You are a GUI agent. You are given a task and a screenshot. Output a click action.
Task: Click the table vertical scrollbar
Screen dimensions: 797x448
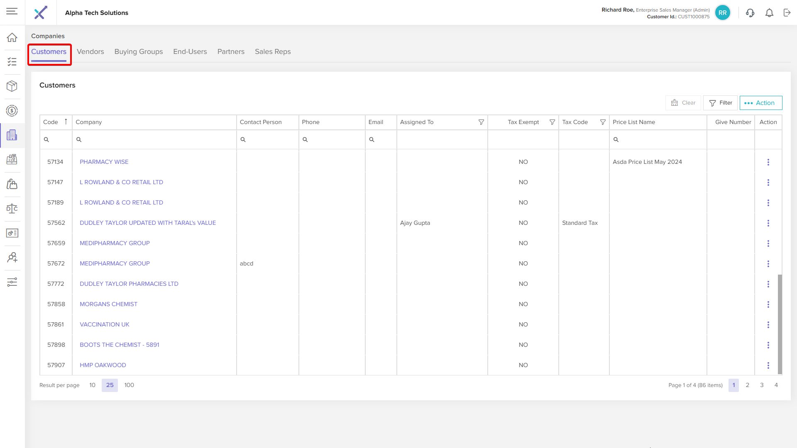click(x=780, y=324)
